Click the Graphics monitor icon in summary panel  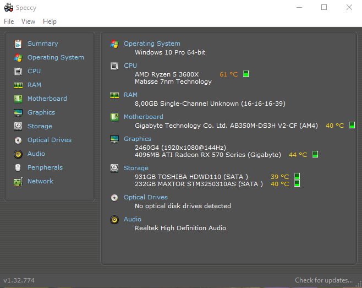tap(114, 139)
